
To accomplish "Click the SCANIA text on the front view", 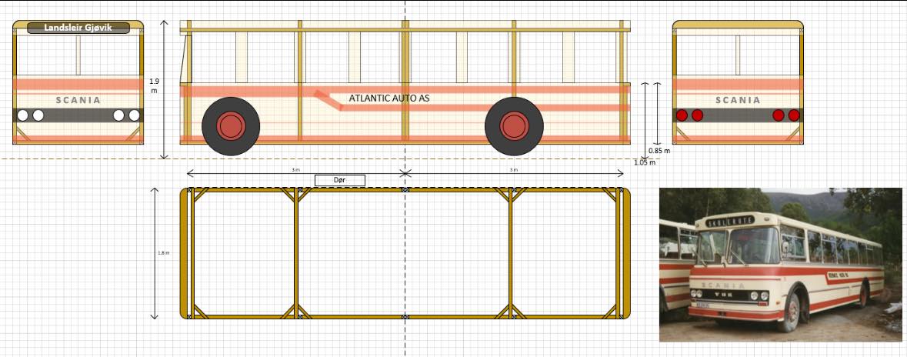I will pyautogui.click(x=78, y=100).
